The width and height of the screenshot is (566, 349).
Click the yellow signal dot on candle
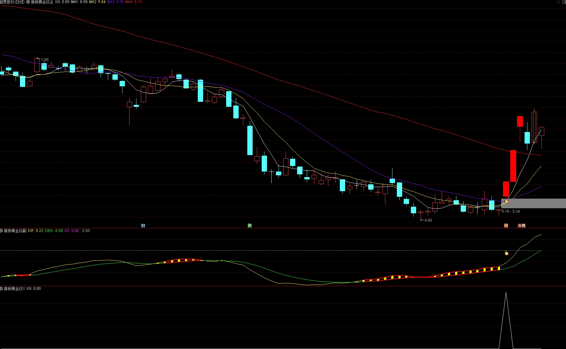[x=507, y=201]
